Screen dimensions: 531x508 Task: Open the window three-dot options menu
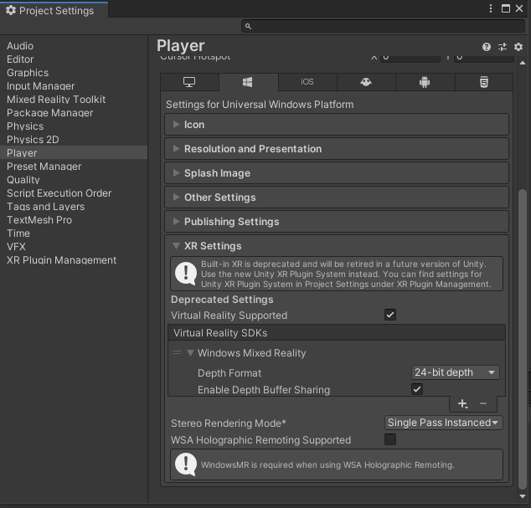coord(491,8)
